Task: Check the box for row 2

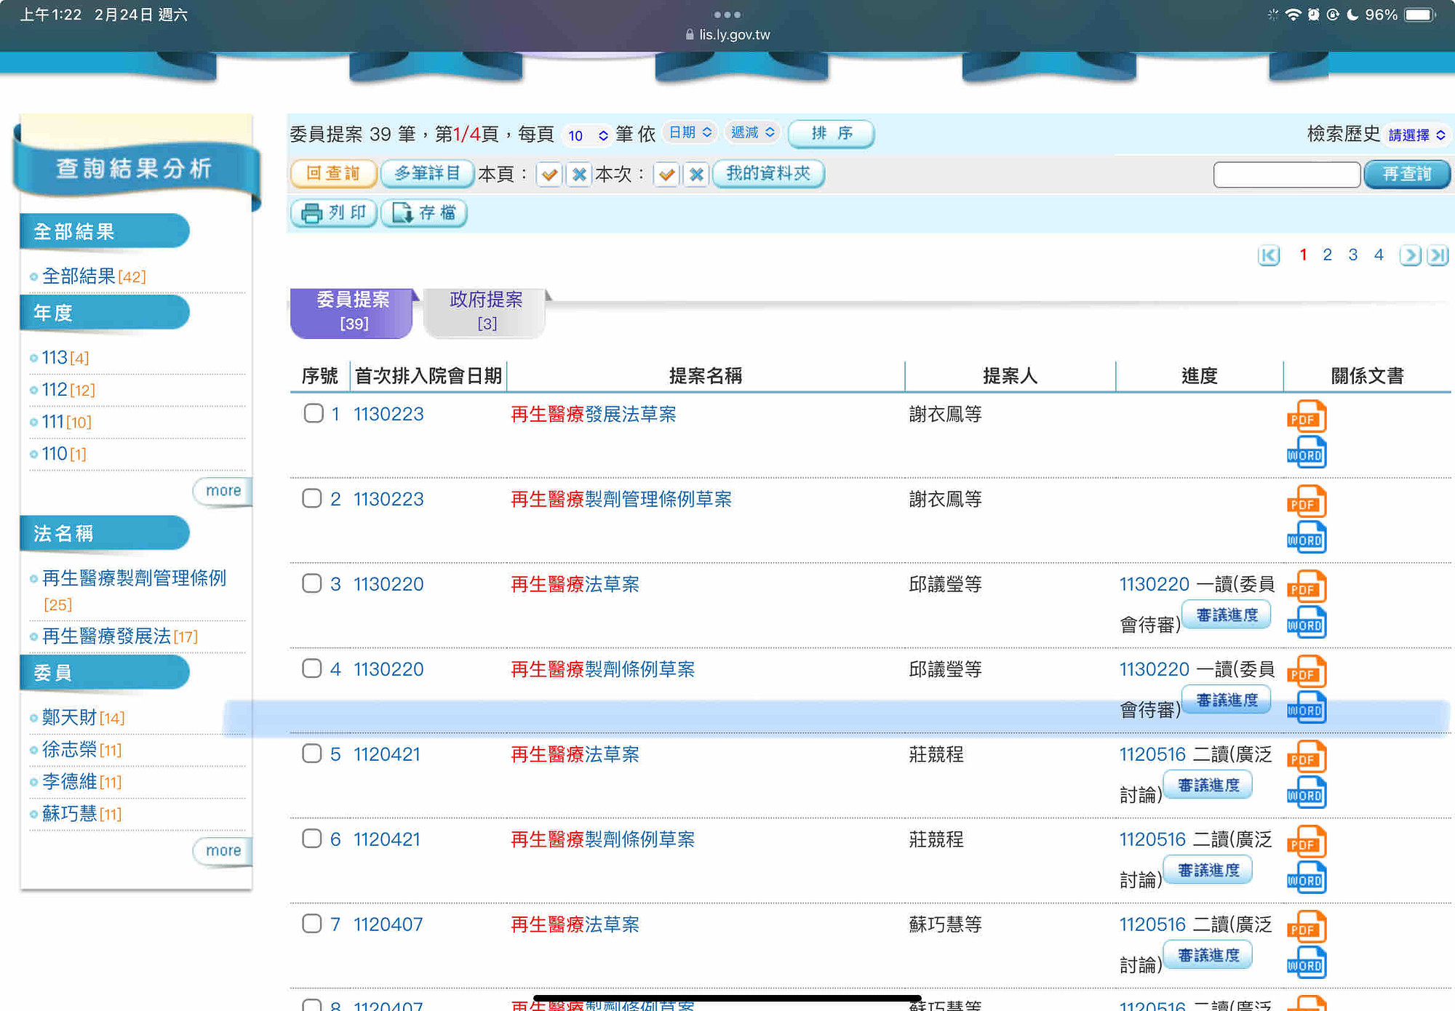Action: (312, 498)
